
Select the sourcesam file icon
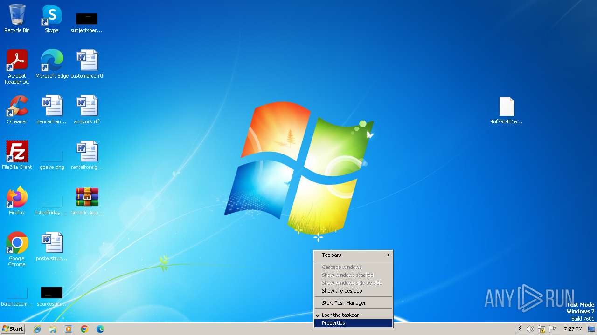(52, 296)
